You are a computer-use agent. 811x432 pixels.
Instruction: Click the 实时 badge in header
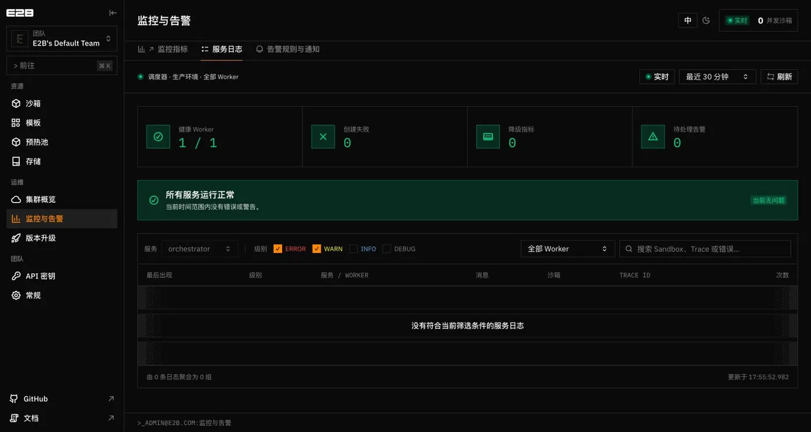click(737, 20)
